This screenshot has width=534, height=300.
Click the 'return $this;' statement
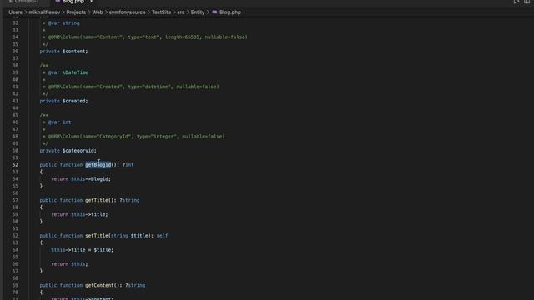[x=69, y=264]
